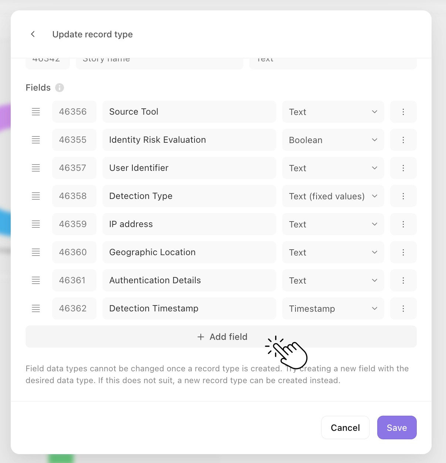The image size is (446, 463).
Task: Go back using the left chevron arrow
Action: (33, 34)
